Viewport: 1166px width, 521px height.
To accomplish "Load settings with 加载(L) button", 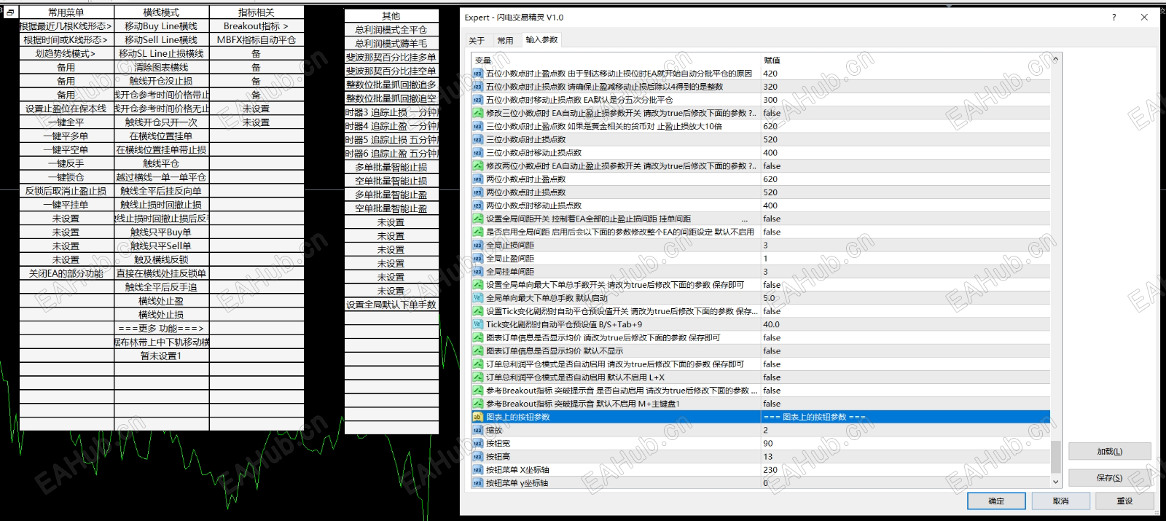I will 1110,452.
